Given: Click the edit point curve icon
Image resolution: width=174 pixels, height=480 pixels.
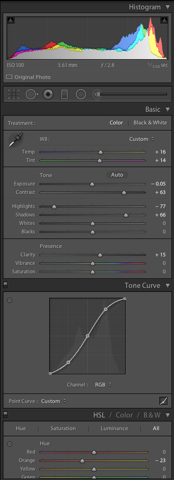Looking at the screenshot, I should pyautogui.click(x=163, y=401).
